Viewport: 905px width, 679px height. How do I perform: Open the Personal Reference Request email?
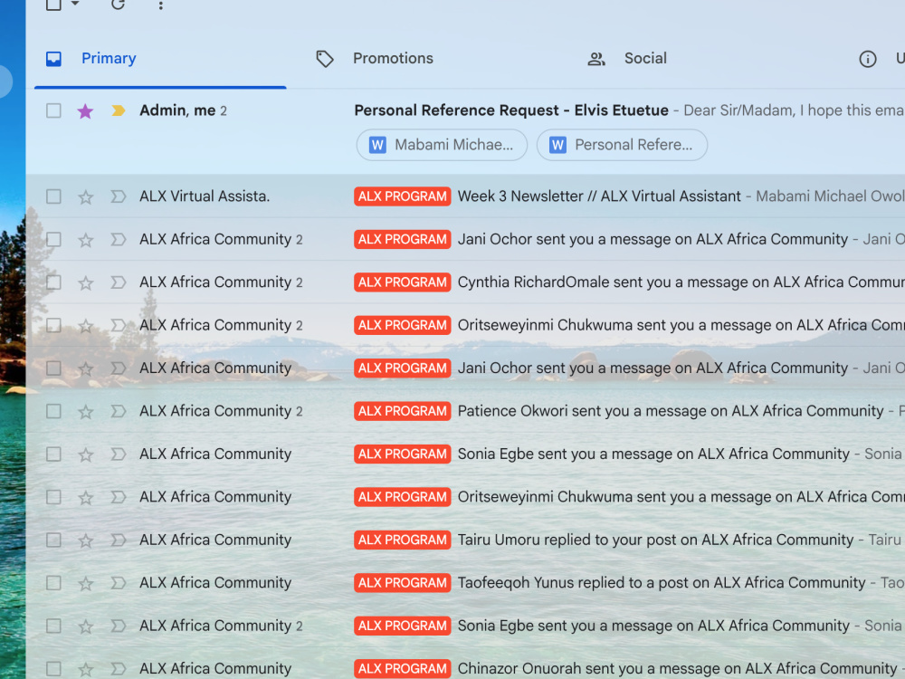pos(511,110)
